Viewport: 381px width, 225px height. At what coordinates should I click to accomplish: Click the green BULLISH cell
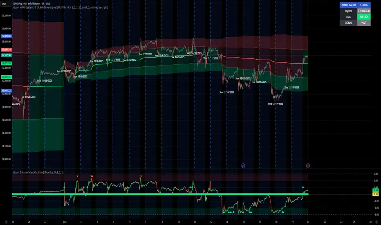click(364, 17)
